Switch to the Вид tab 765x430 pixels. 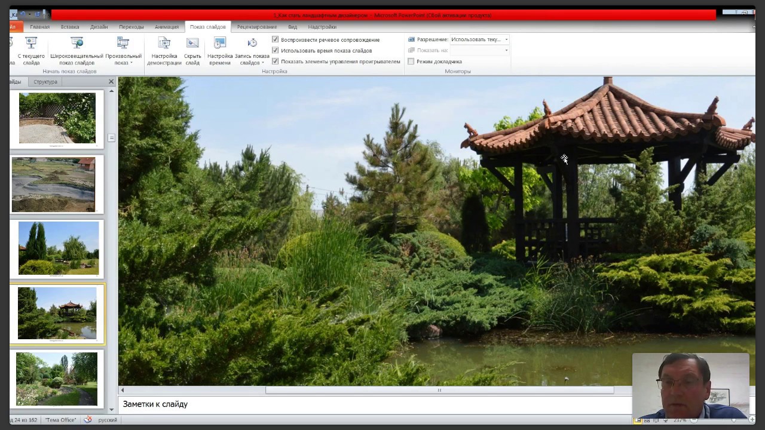click(293, 27)
